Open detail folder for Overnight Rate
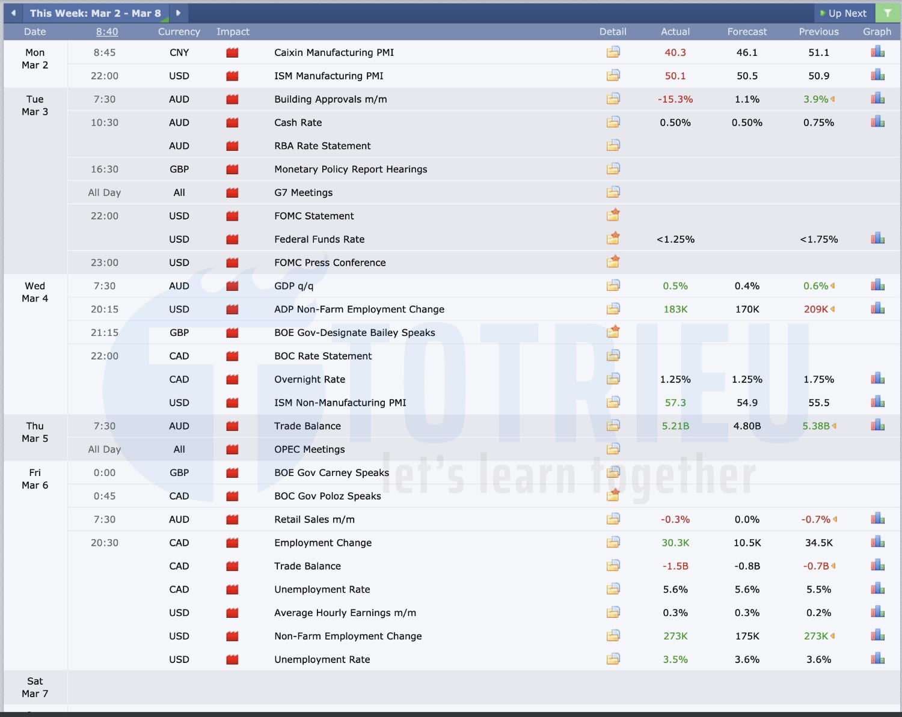The height and width of the screenshot is (717, 902). tap(613, 379)
